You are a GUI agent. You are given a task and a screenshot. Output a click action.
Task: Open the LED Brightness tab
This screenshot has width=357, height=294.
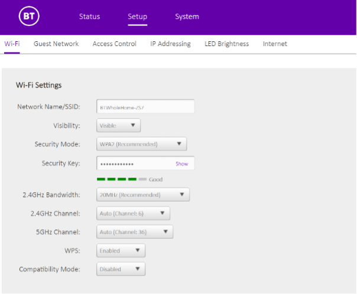coord(226,44)
